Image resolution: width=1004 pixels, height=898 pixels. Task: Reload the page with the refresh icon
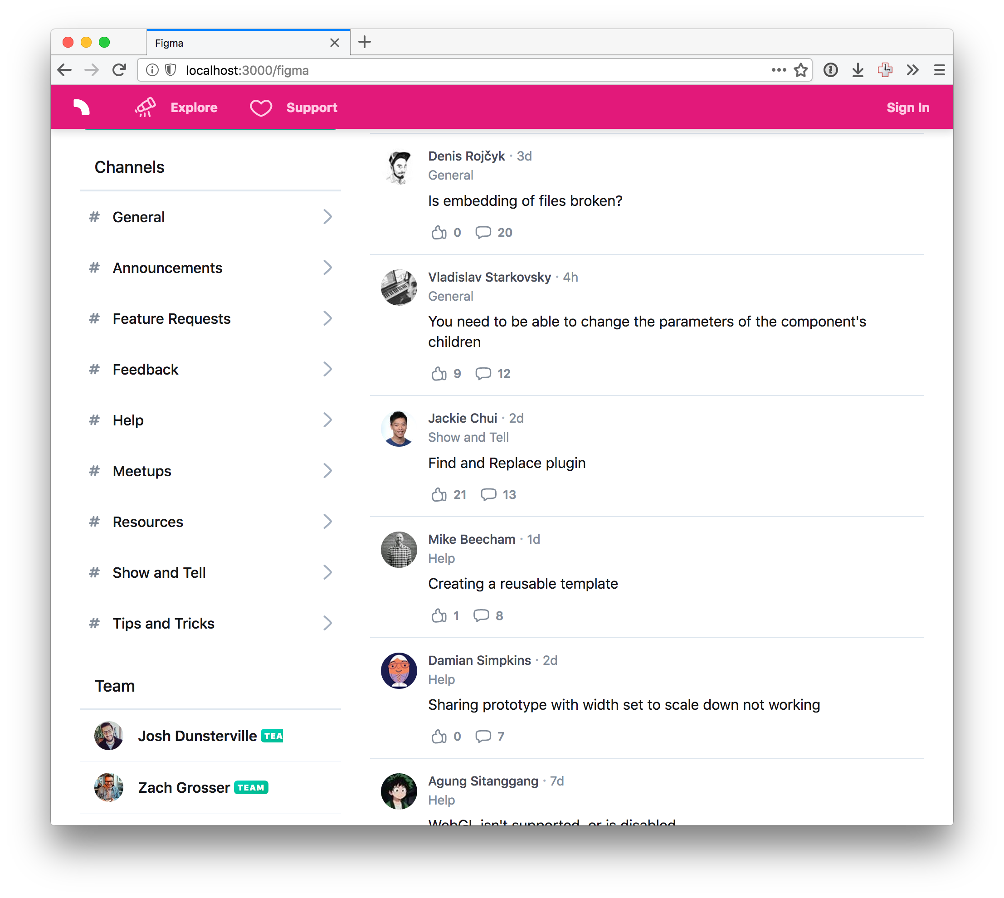(119, 70)
